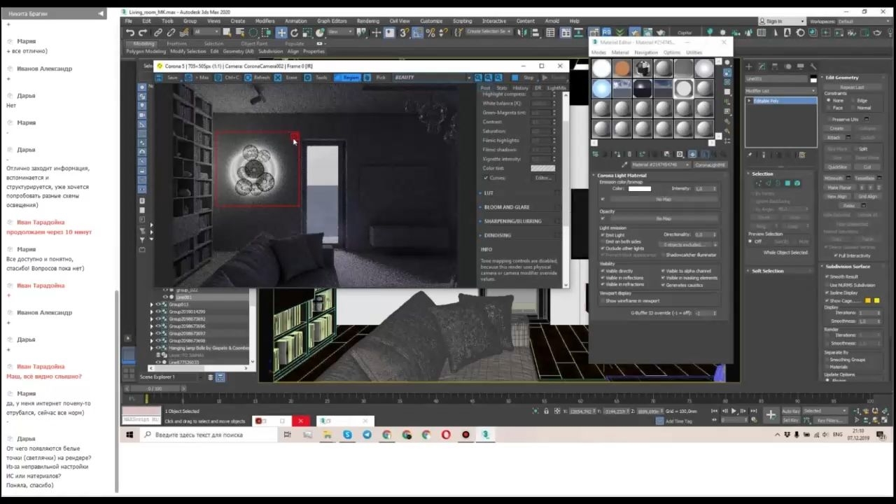896x504 pixels.
Task: Click the Editor button next to Curves
Action: click(x=543, y=178)
